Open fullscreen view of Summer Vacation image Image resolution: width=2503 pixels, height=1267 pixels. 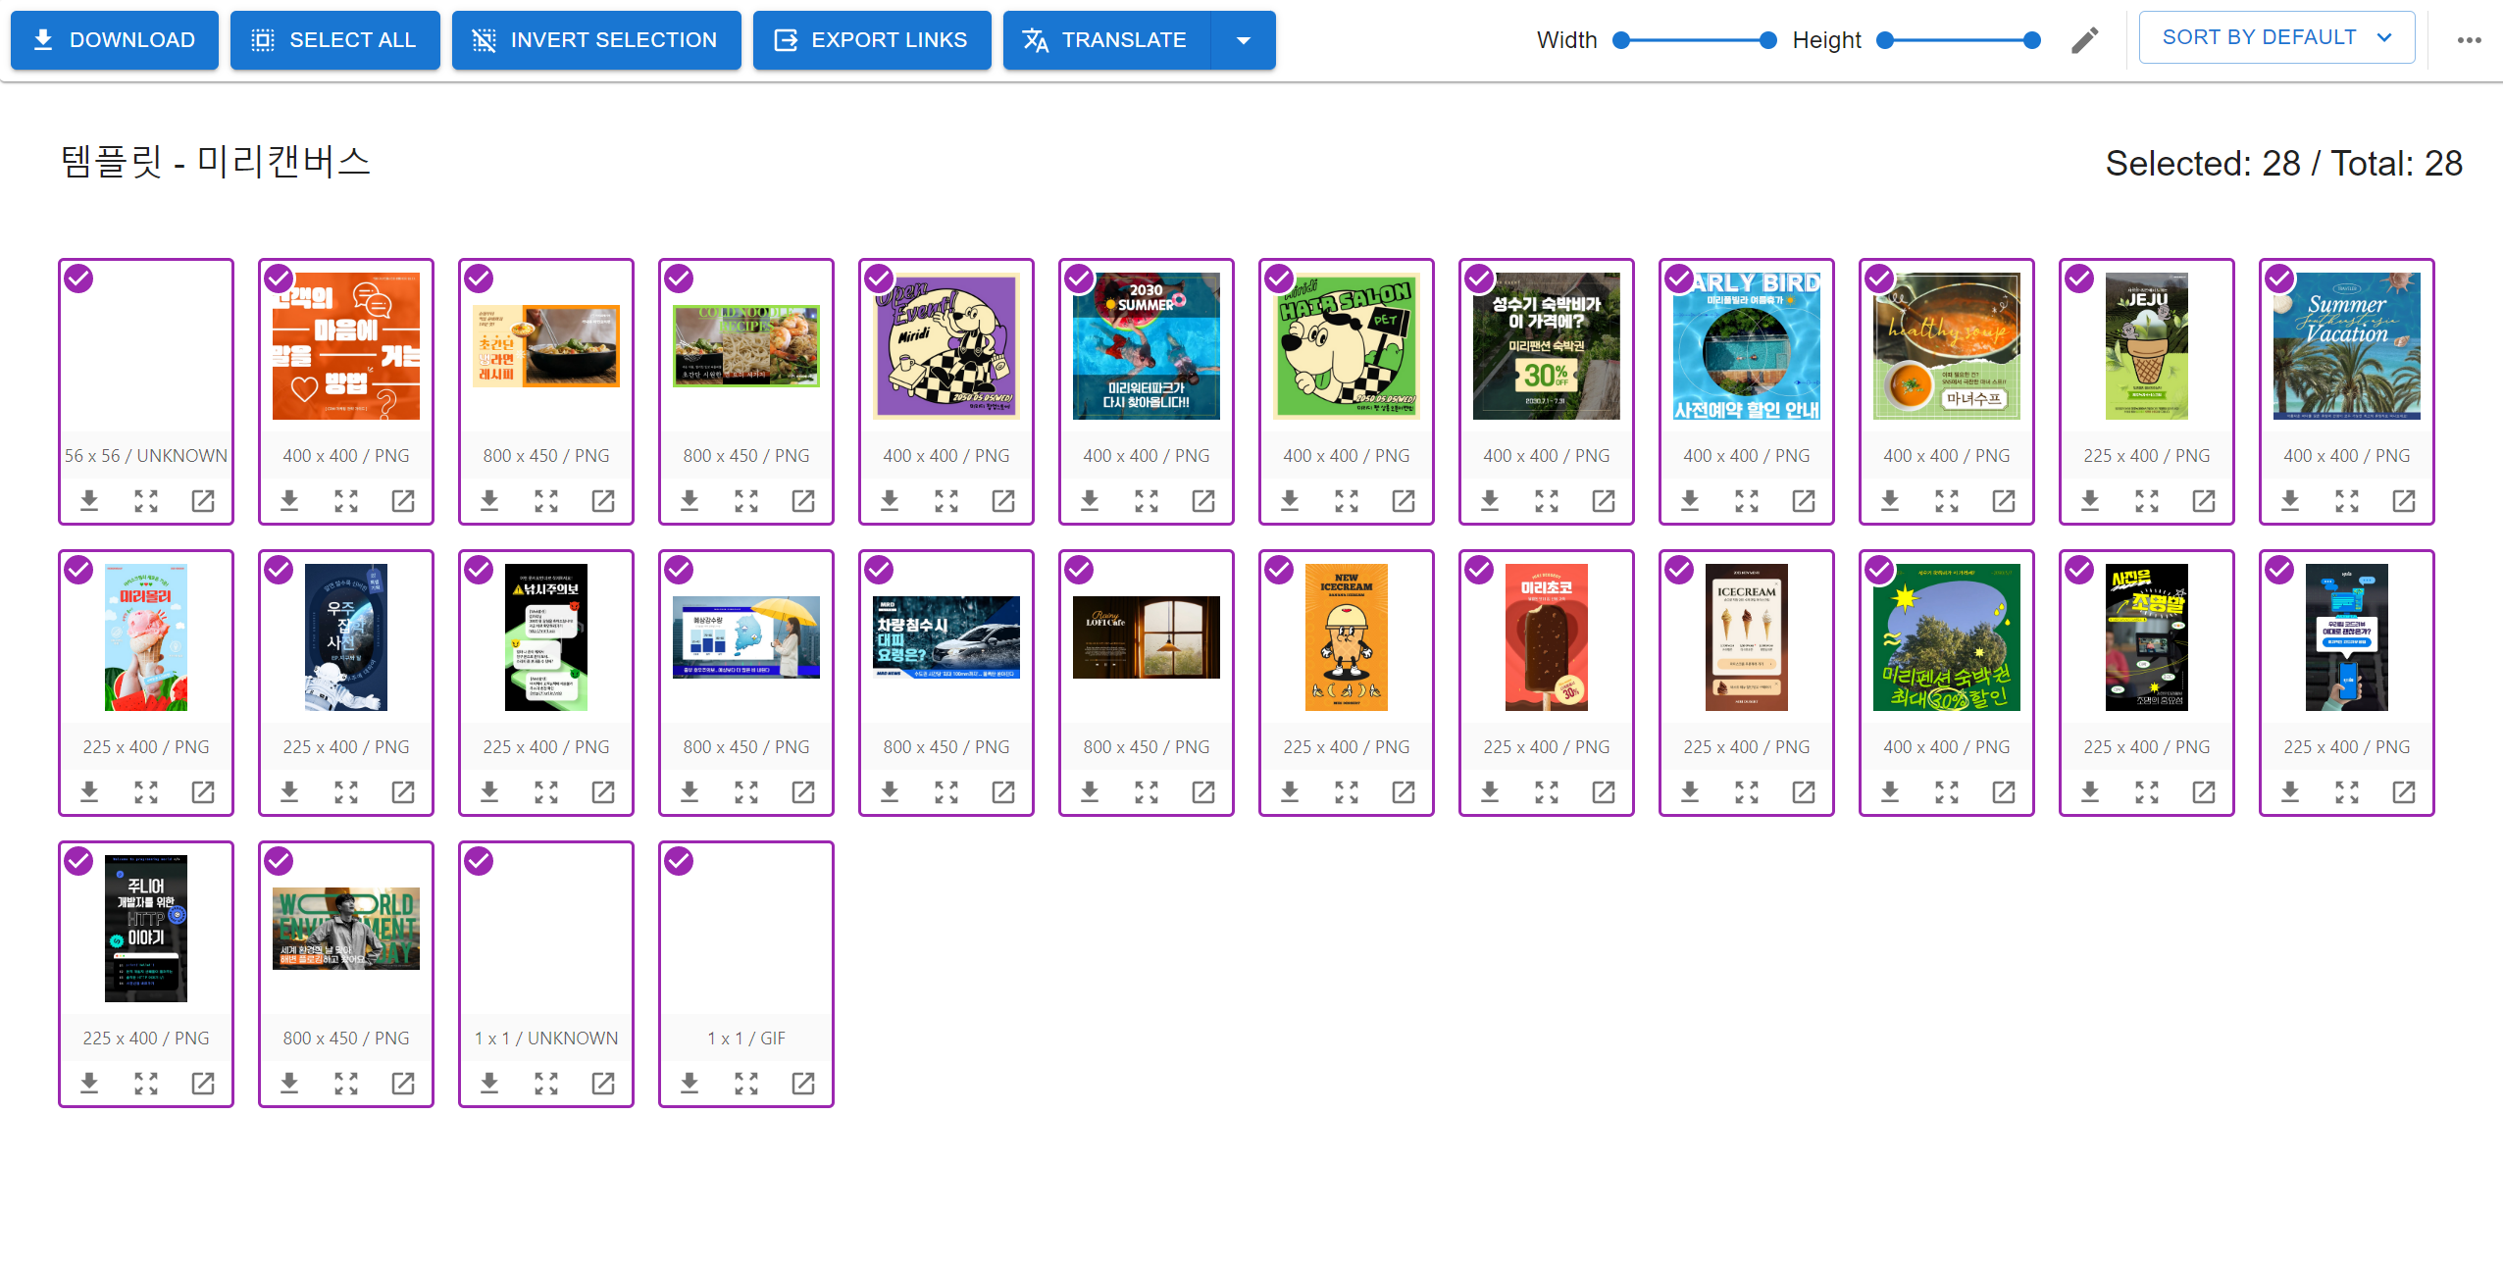pyautogui.click(x=2347, y=501)
